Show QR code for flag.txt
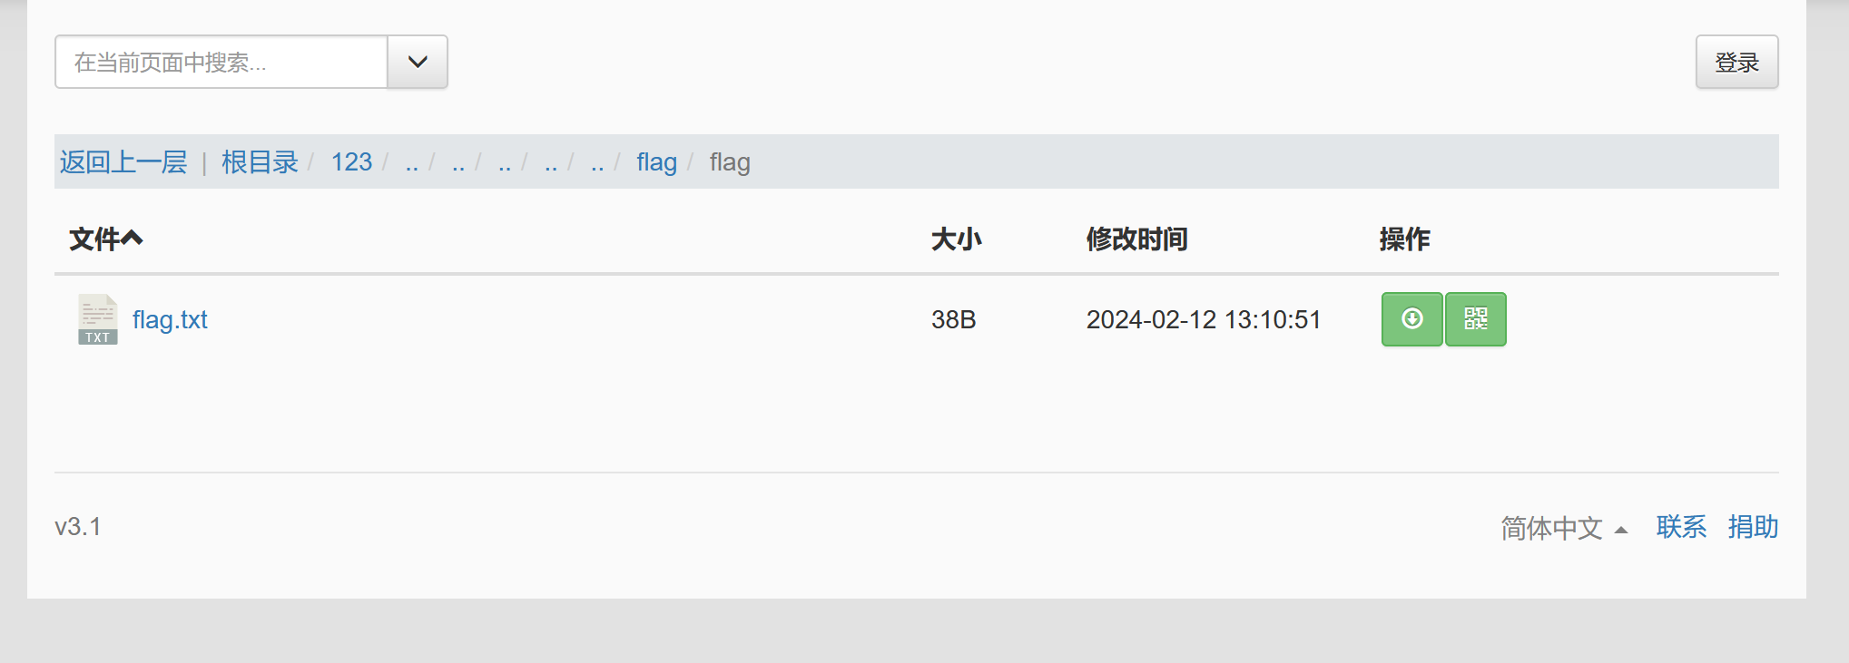Viewport: 1849px width, 663px height. click(1476, 319)
